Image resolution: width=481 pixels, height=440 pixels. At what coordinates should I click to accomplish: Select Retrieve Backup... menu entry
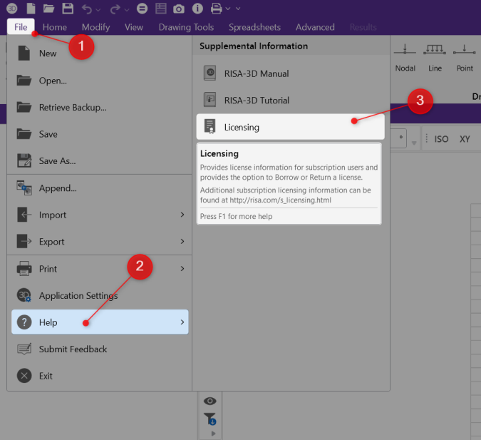tap(100, 107)
